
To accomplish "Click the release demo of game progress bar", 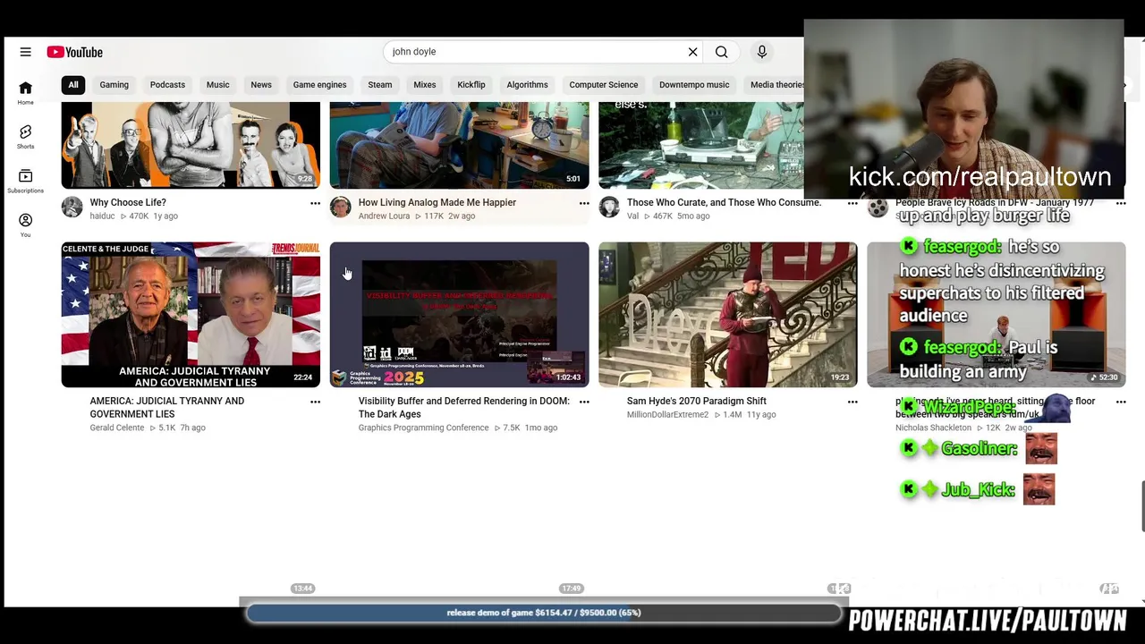I will (x=544, y=613).
